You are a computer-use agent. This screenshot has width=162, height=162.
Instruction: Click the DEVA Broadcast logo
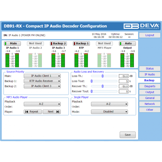141,26
